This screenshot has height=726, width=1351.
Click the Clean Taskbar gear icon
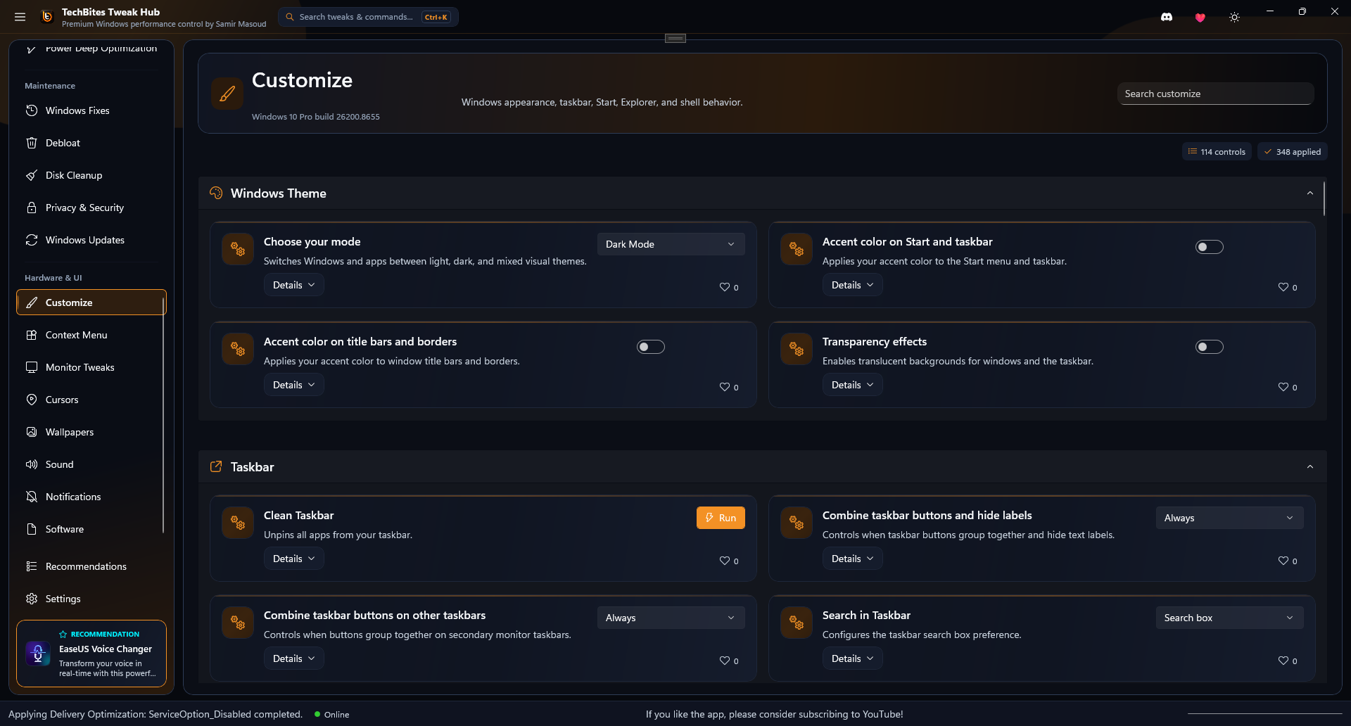pyautogui.click(x=238, y=523)
